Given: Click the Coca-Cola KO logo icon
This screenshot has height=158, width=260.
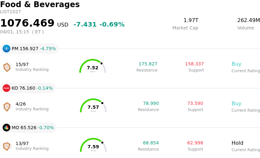Looking at the screenshot, I should 6,88.
